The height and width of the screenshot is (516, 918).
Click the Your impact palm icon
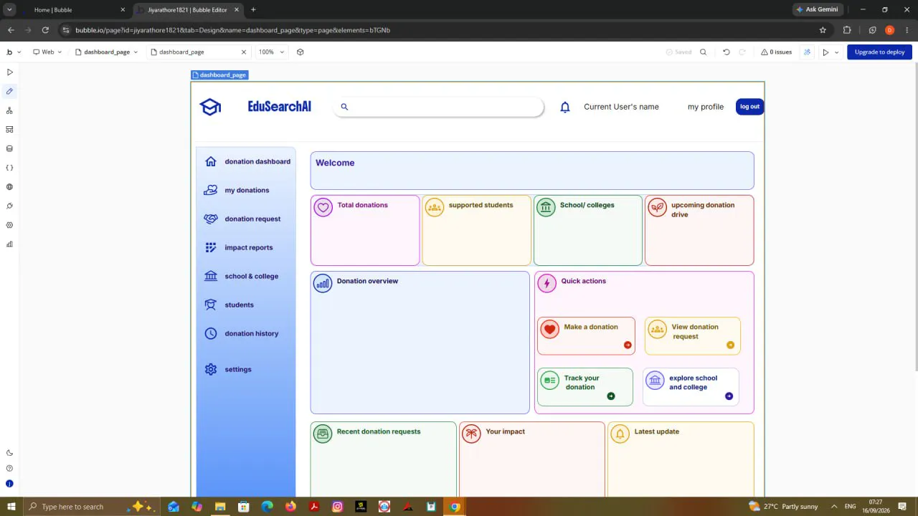point(471,434)
